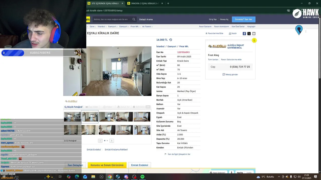Click the phone number 0 (536) 719 77 25
The height and width of the screenshot is (180, 321).
coord(240,67)
